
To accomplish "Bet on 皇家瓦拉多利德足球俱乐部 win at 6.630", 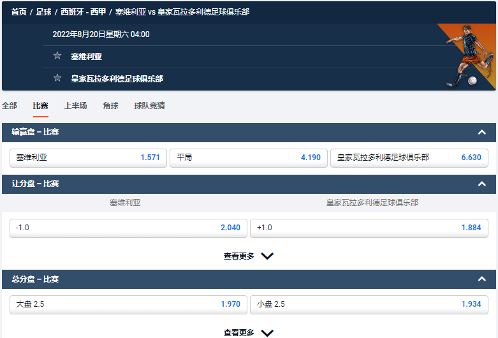I will click(409, 158).
